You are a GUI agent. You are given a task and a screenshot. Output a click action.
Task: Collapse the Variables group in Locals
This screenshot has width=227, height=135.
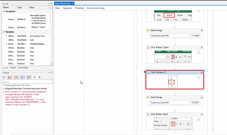(x=4, y=32)
